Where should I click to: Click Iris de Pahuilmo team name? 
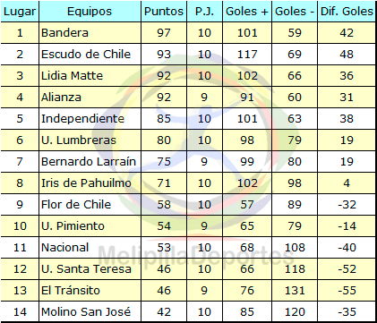click(x=86, y=183)
